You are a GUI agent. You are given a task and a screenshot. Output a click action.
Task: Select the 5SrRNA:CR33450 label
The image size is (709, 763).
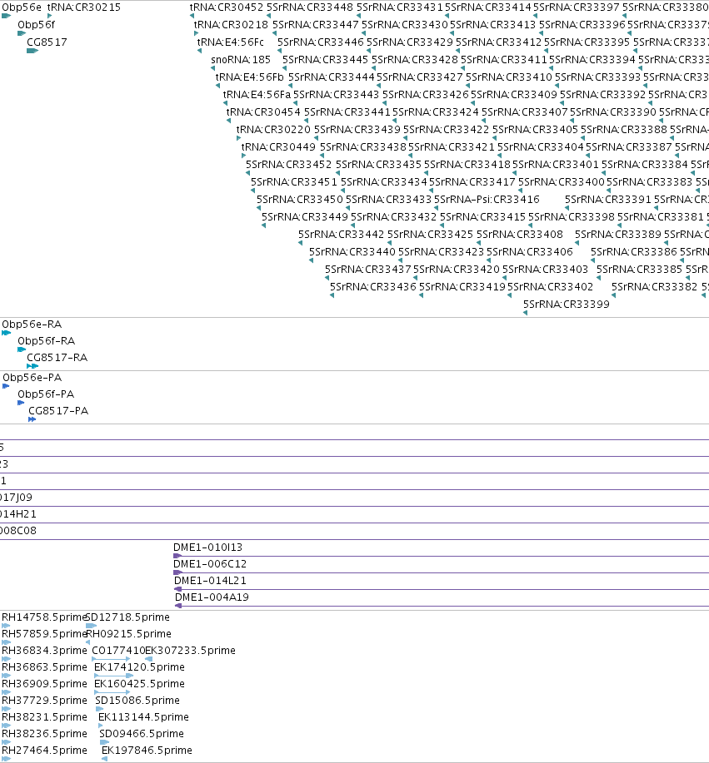point(300,200)
